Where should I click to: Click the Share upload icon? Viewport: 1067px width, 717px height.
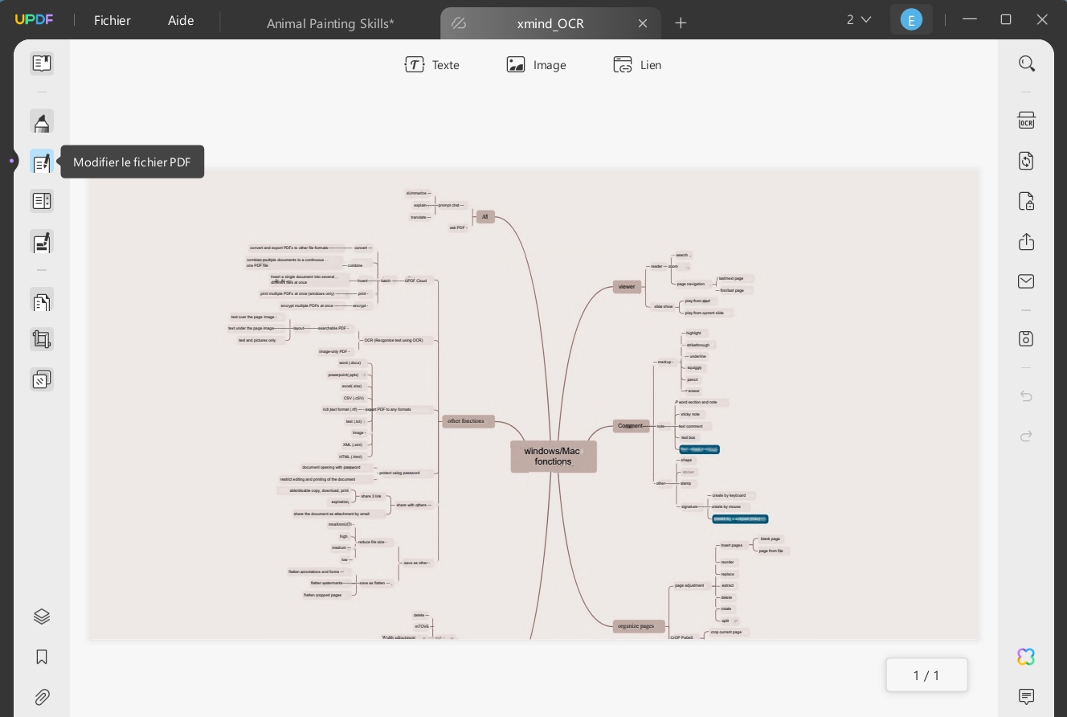pos(1026,242)
